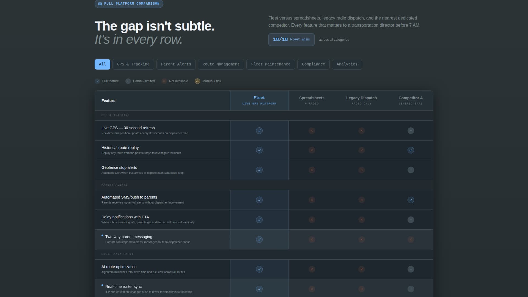This screenshot has width=528, height=297.
Task: Click Real-time roster sync row title
Action: tap(123, 287)
